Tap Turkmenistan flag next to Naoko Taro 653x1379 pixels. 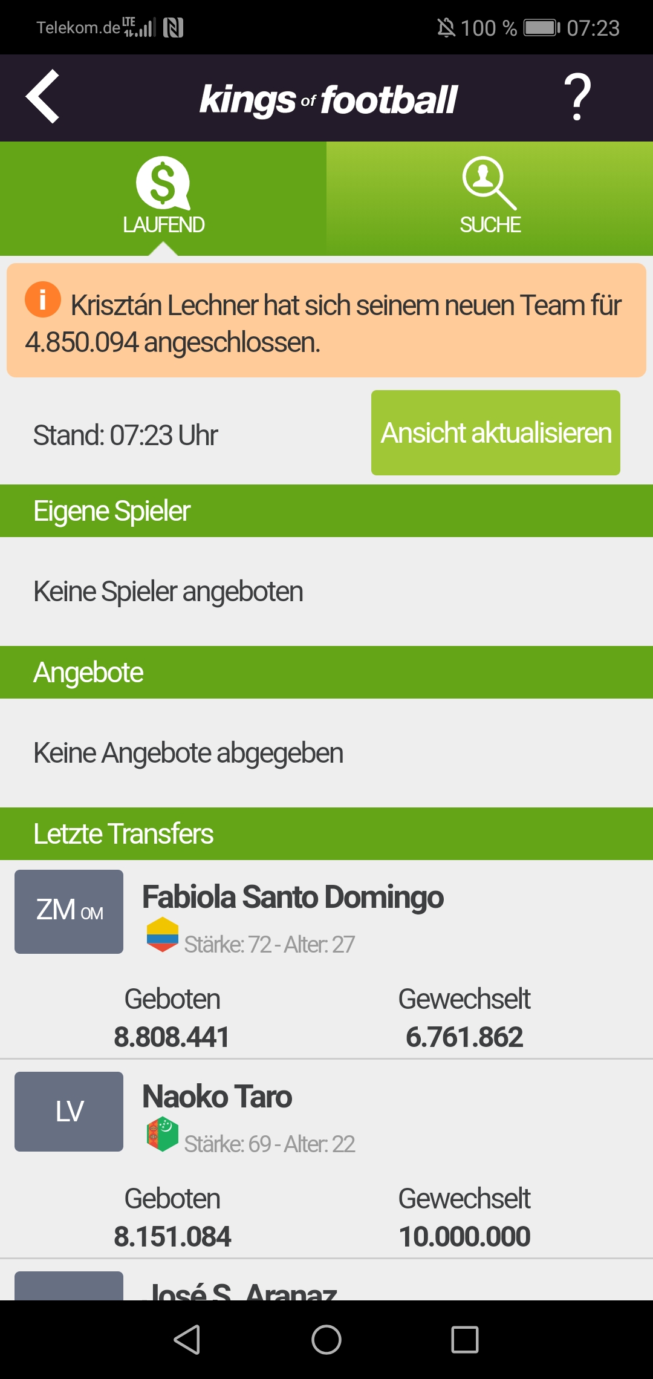tap(163, 1134)
